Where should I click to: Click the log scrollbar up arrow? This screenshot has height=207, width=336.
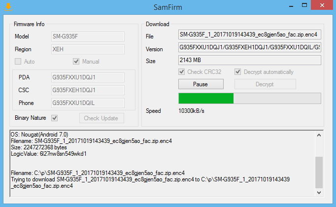(319, 135)
